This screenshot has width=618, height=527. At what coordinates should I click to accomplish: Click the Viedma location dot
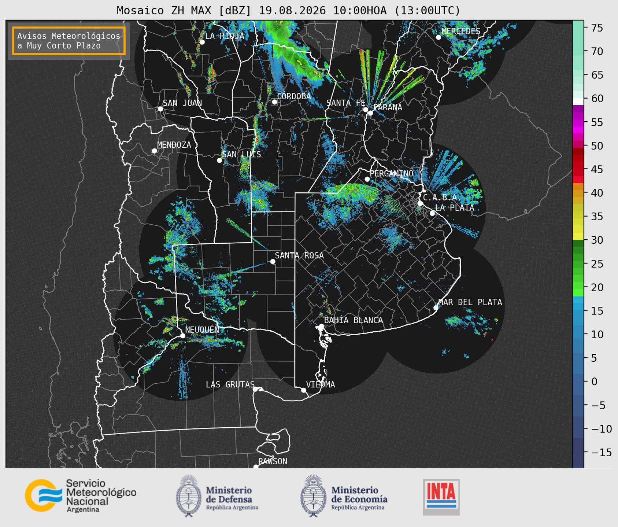pos(304,390)
